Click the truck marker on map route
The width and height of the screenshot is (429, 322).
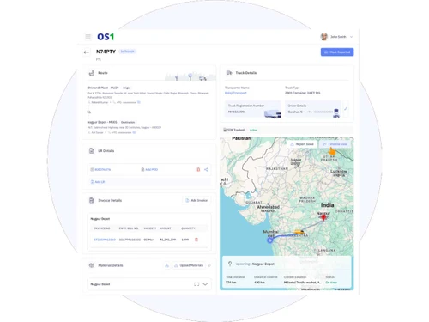point(299,232)
